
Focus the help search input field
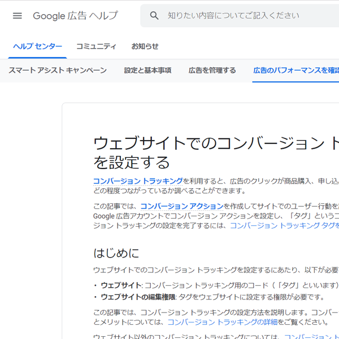[240, 16]
